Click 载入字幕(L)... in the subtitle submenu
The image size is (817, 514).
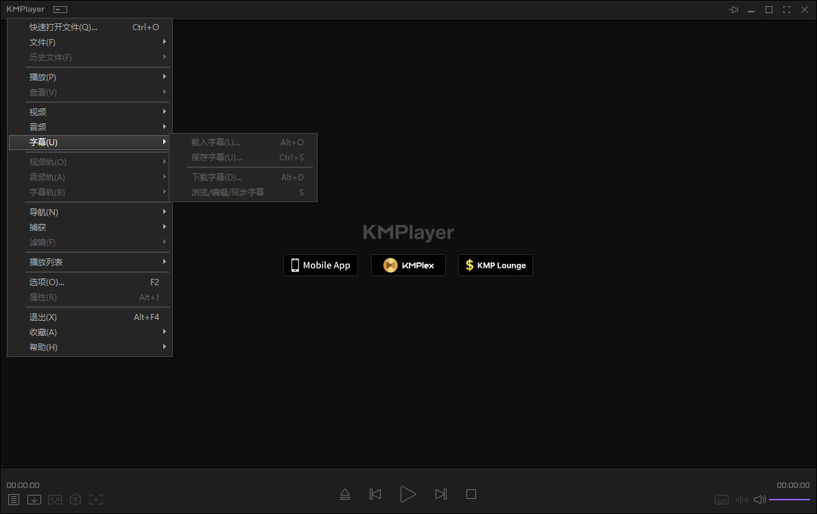pos(244,142)
